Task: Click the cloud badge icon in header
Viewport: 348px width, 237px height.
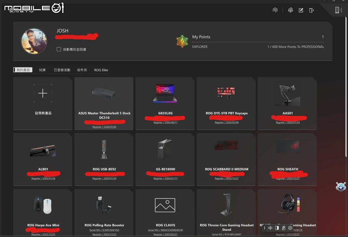Action: (290, 10)
